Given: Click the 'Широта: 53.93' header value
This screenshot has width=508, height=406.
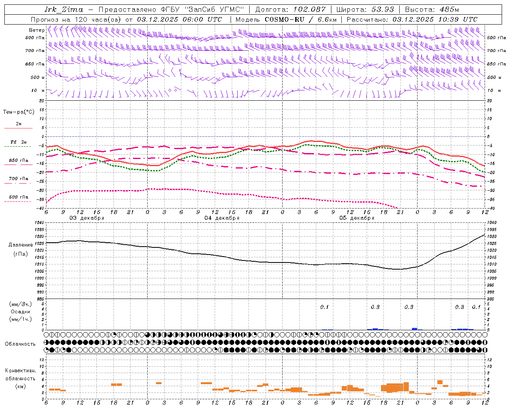Looking at the screenshot, I should tap(365, 10).
